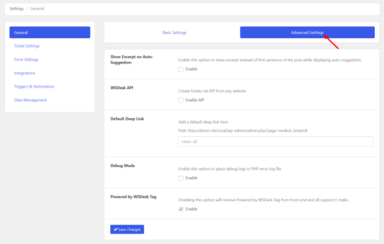Uncheck Powered by WSDesk Tag checkbox

(x=181, y=209)
